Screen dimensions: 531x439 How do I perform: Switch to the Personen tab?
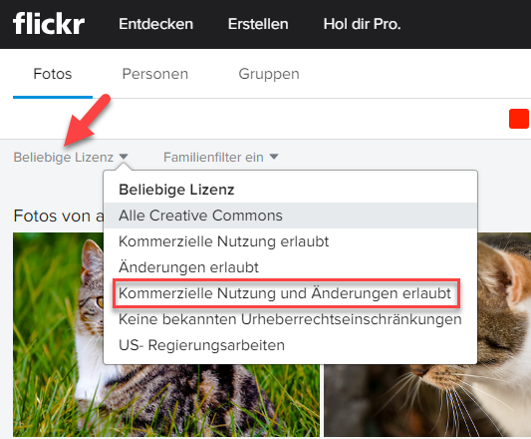155,74
